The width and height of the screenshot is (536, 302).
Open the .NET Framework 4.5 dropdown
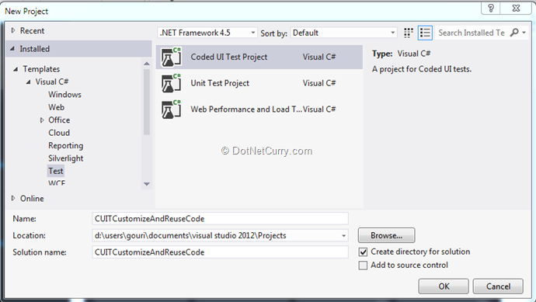tap(207, 33)
